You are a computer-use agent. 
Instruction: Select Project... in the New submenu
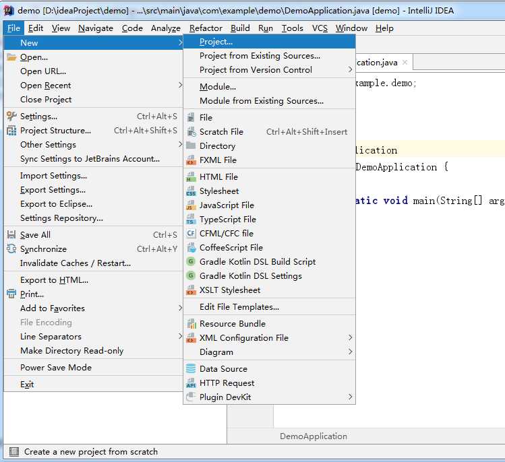click(x=269, y=42)
